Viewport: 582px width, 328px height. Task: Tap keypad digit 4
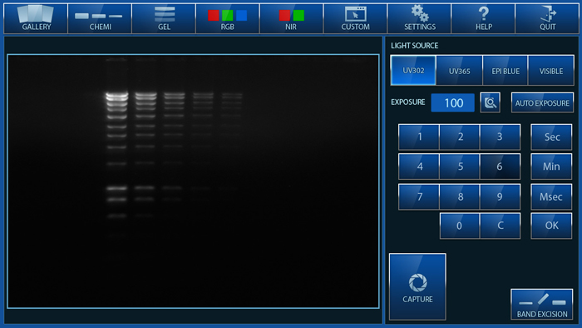point(419,166)
